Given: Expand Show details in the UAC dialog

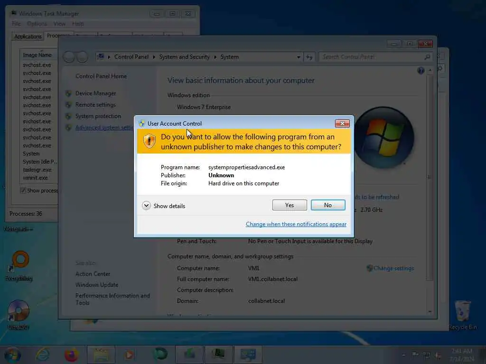Looking at the screenshot, I should click(x=164, y=206).
